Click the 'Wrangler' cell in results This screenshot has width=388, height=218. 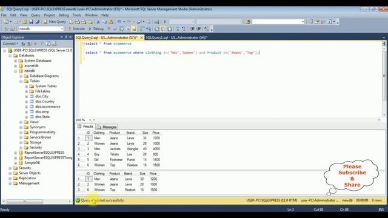pyautogui.click(x=133, y=149)
